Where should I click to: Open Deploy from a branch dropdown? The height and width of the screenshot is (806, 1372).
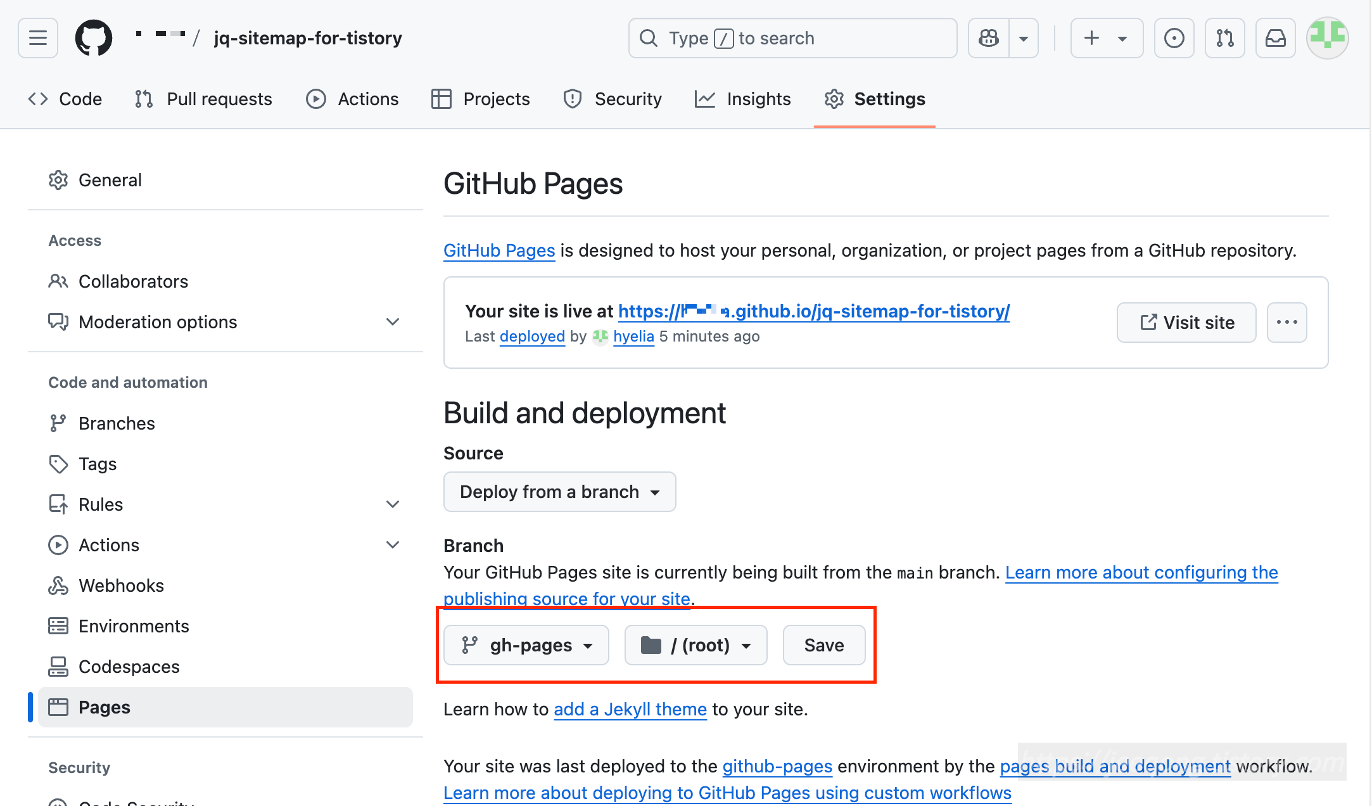tap(559, 492)
